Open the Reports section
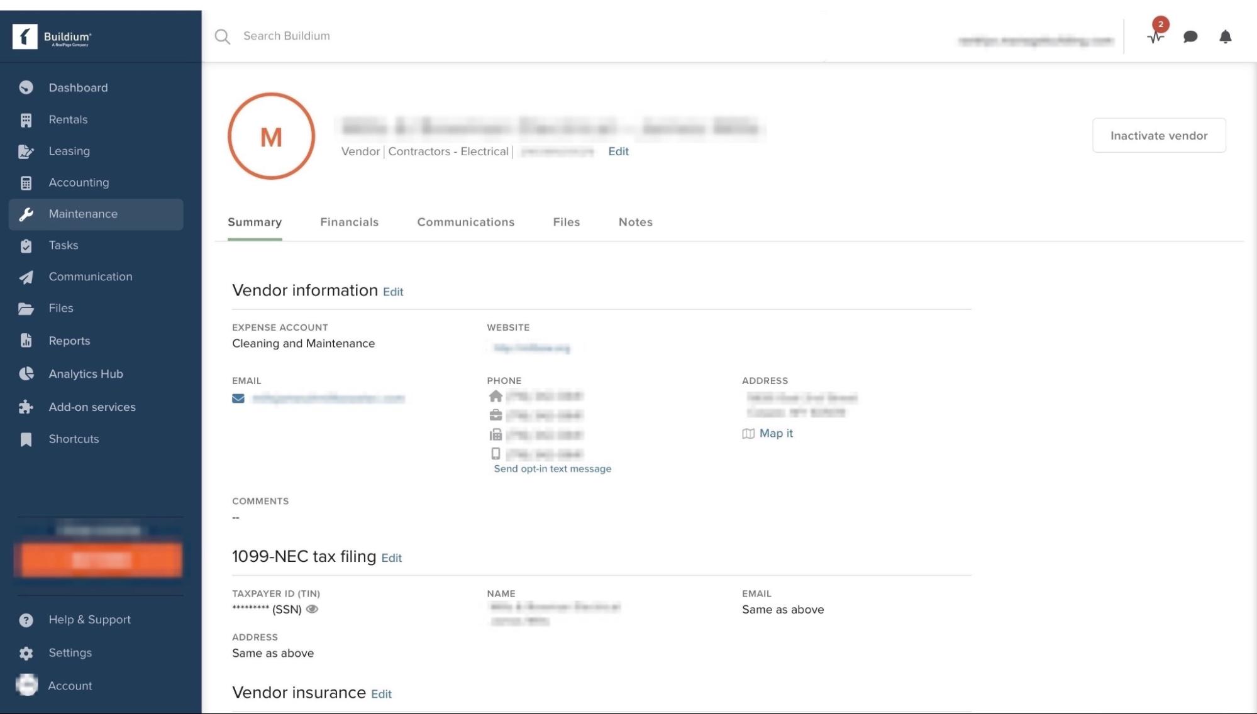Image resolution: width=1257 pixels, height=714 pixels. click(69, 341)
